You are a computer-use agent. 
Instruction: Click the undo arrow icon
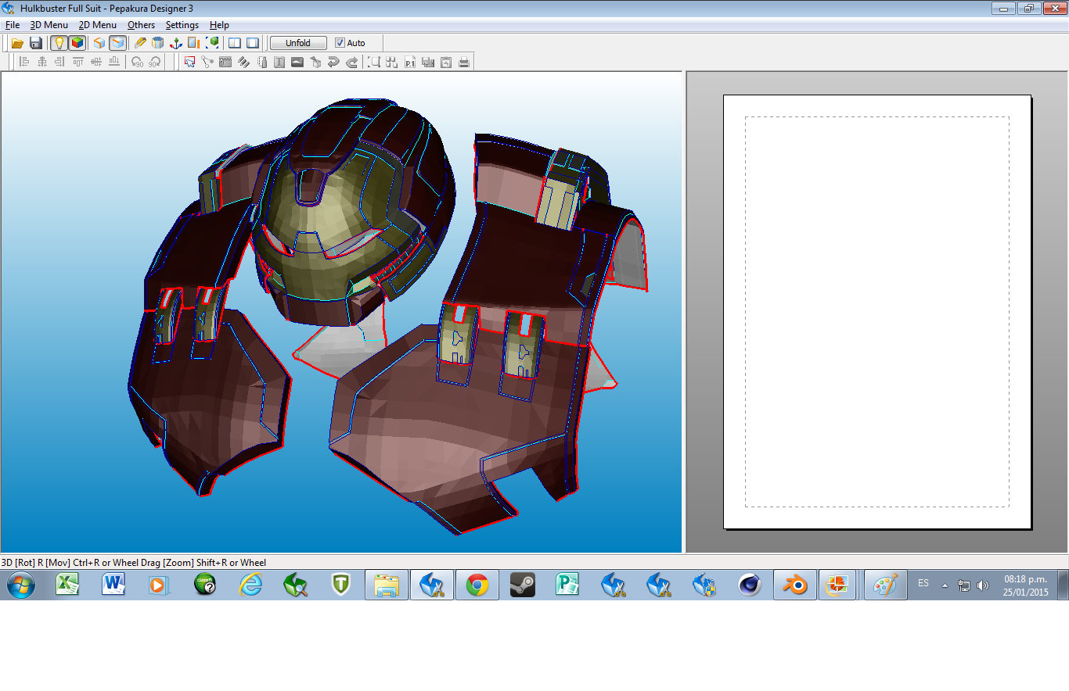tap(333, 62)
